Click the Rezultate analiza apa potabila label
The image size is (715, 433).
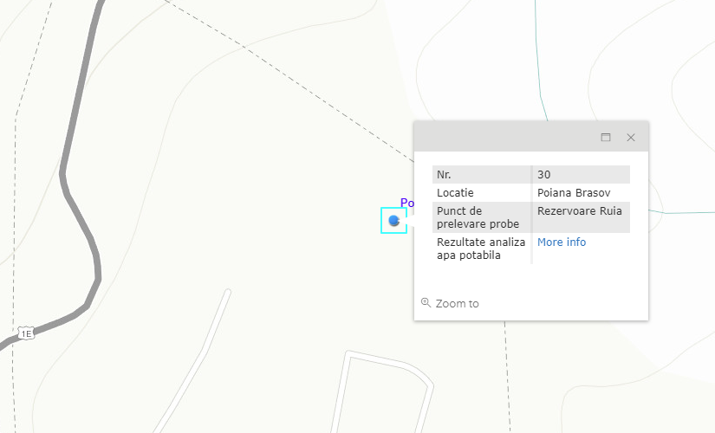pos(481,249)
